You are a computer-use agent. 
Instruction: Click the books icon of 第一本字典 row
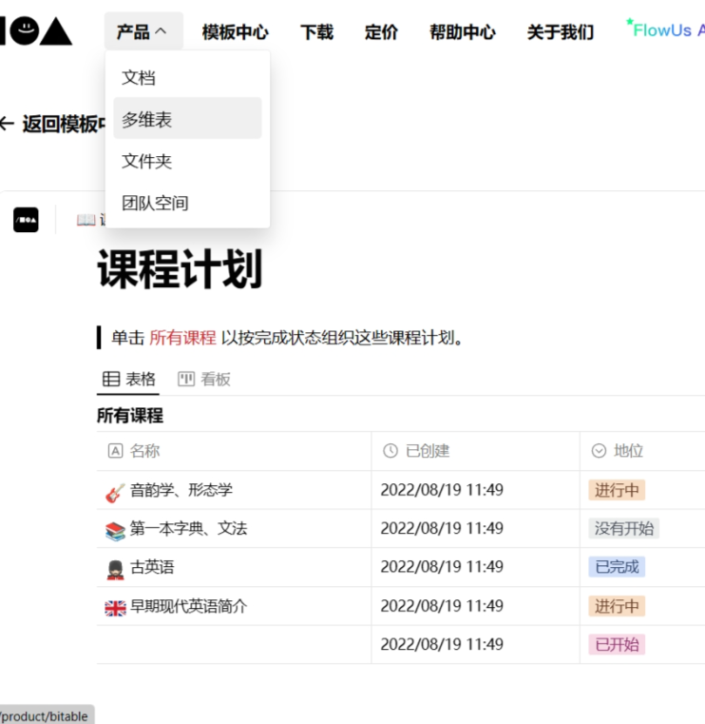[x=115, y=531]
